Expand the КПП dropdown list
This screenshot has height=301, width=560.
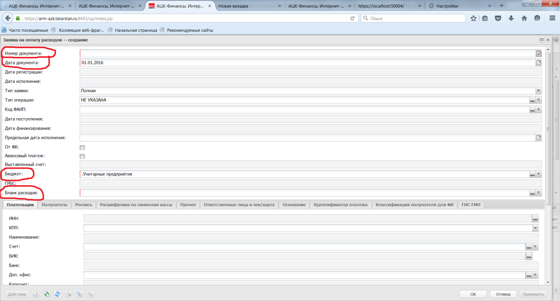point(535,228)
